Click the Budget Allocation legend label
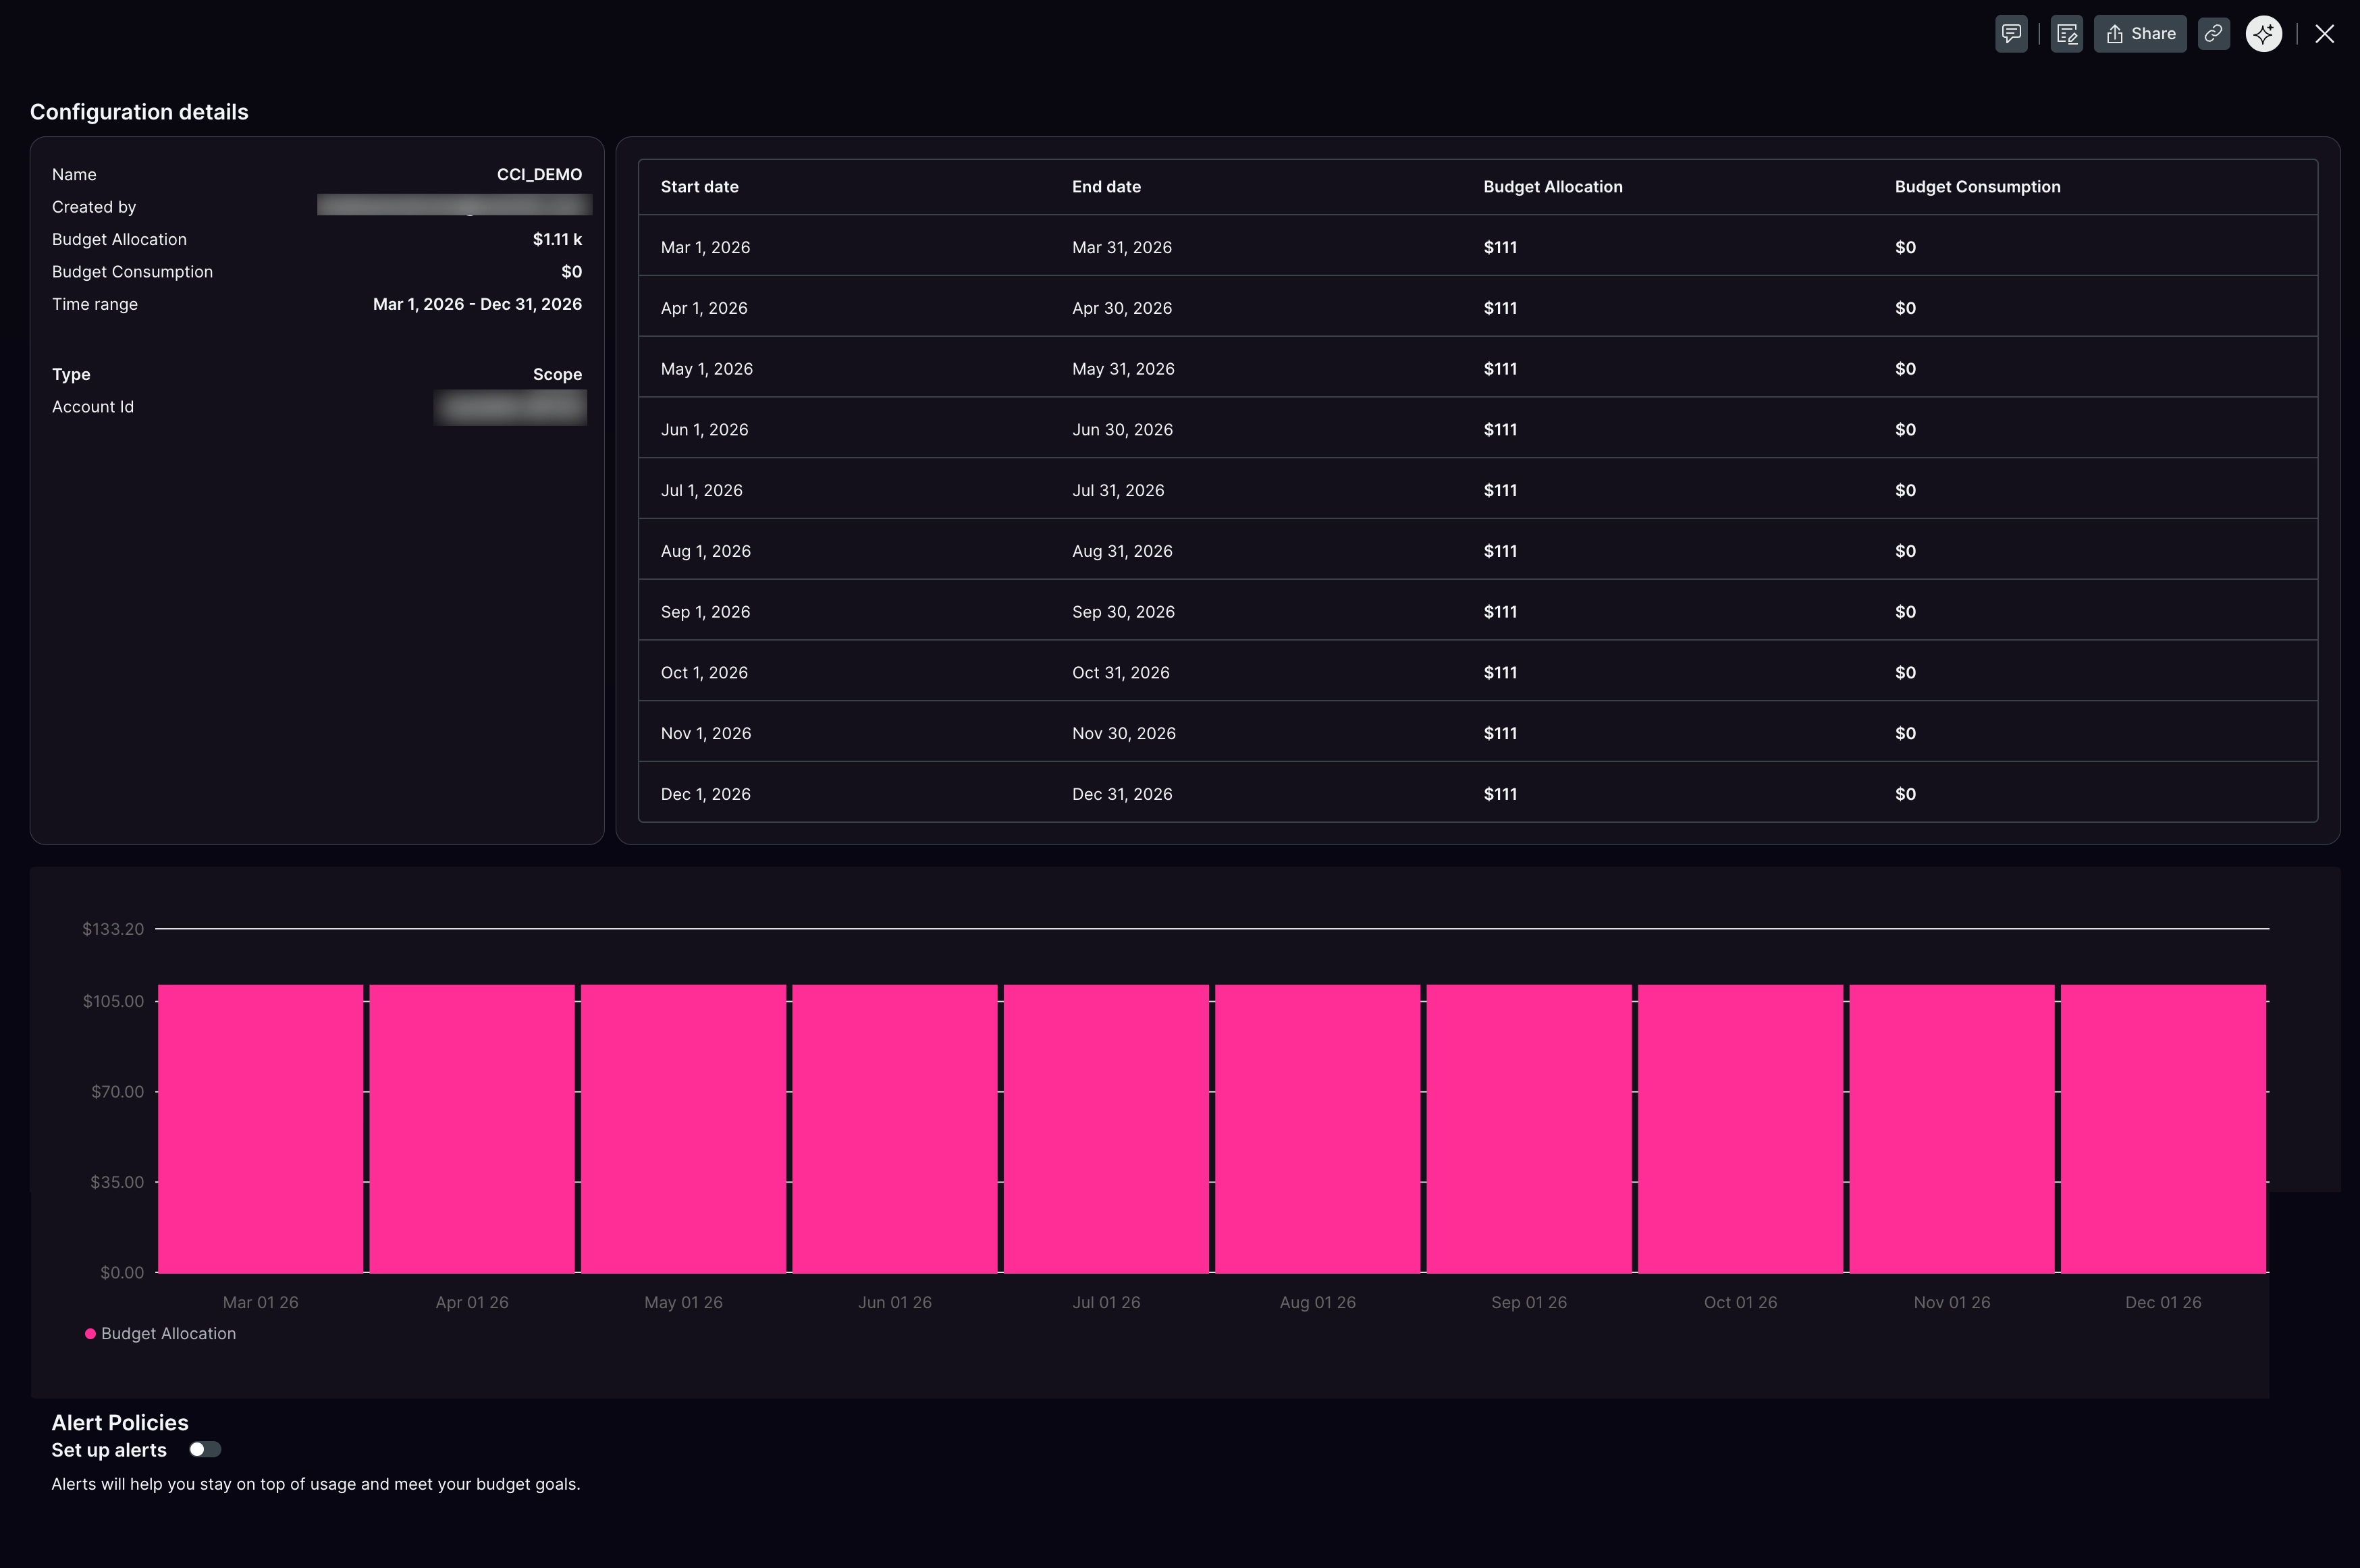 coord(168,1334)
